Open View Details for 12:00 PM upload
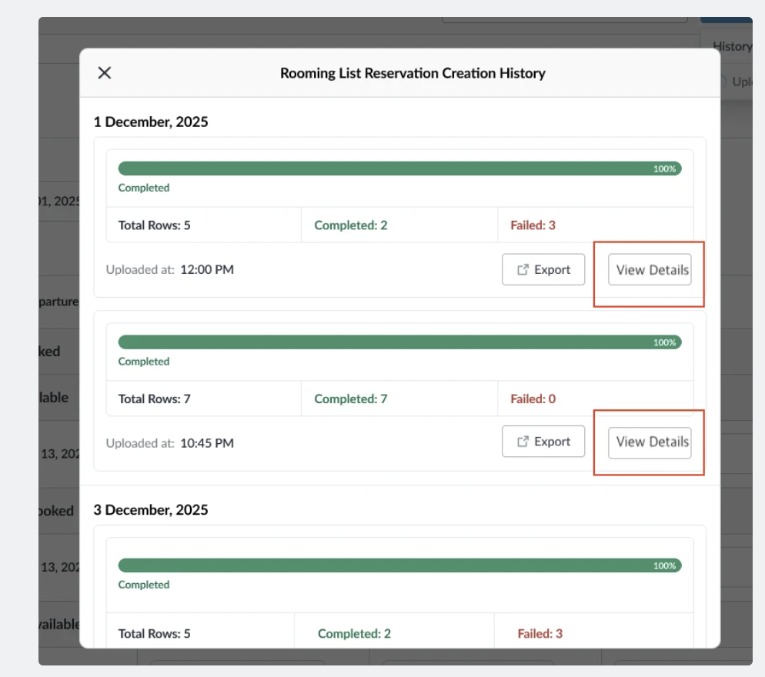Screen dimensions: 765x677 (x=650, y=269)
